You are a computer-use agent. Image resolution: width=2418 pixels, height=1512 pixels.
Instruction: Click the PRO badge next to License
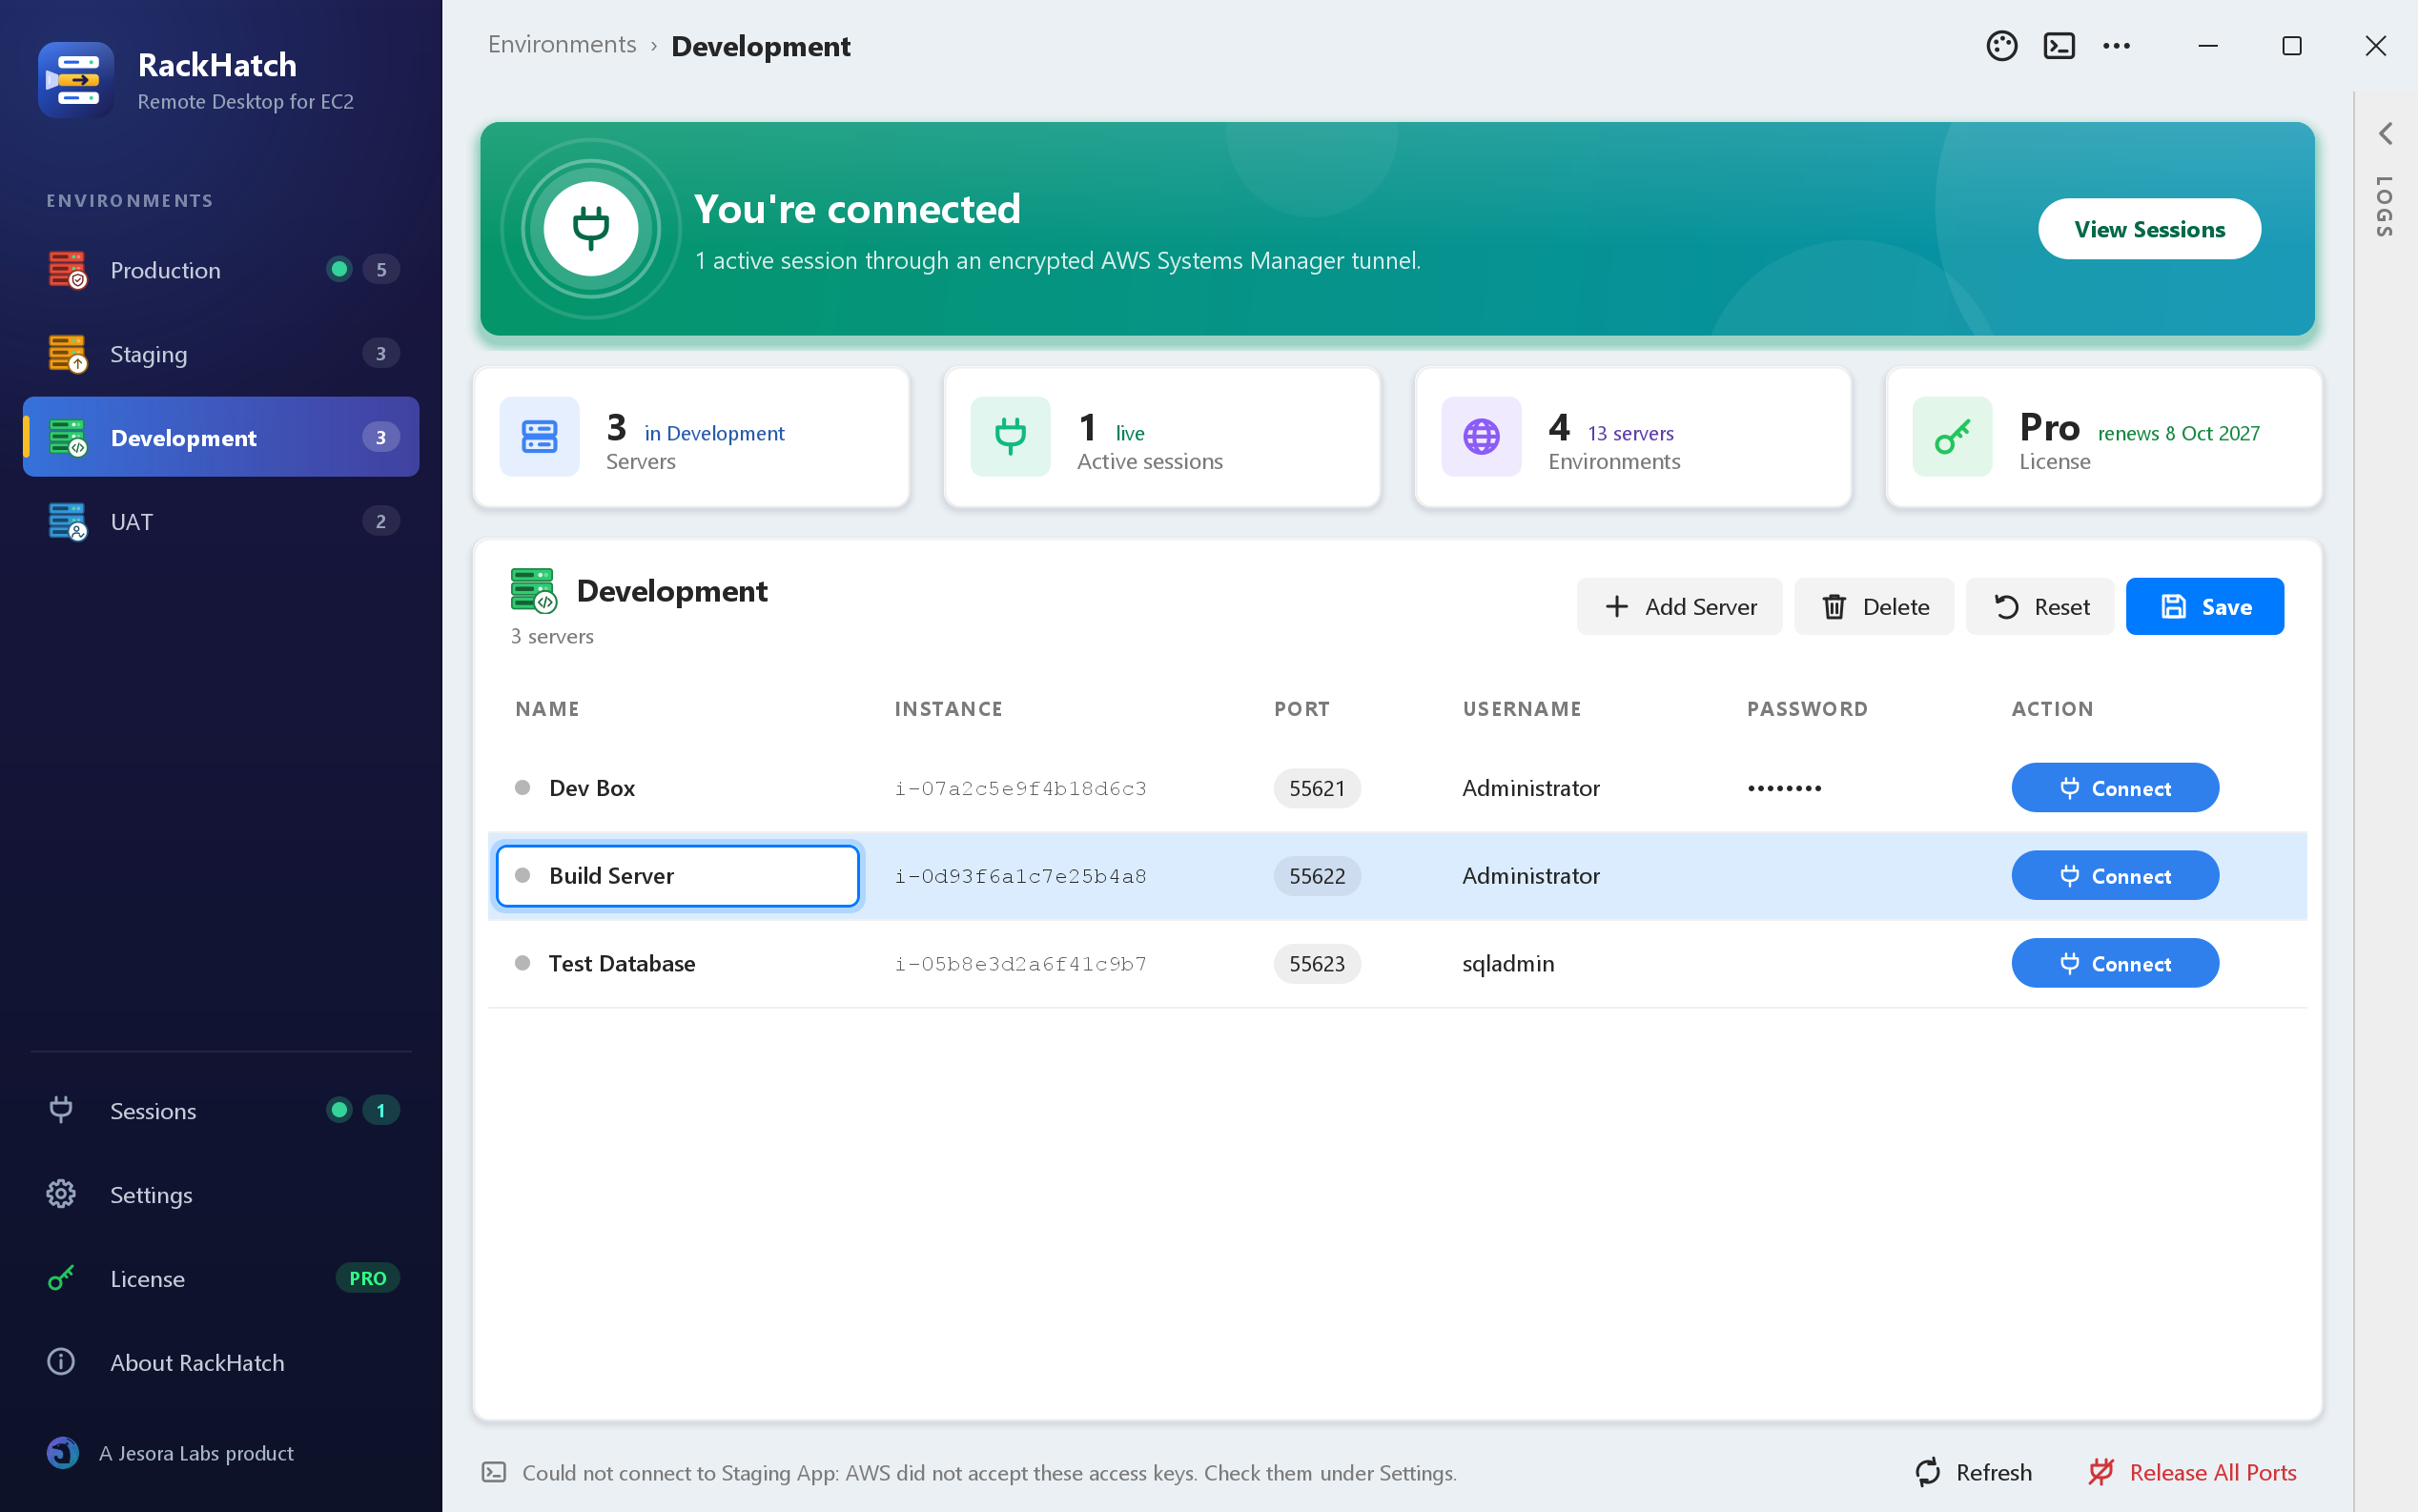coord(368,1278)
